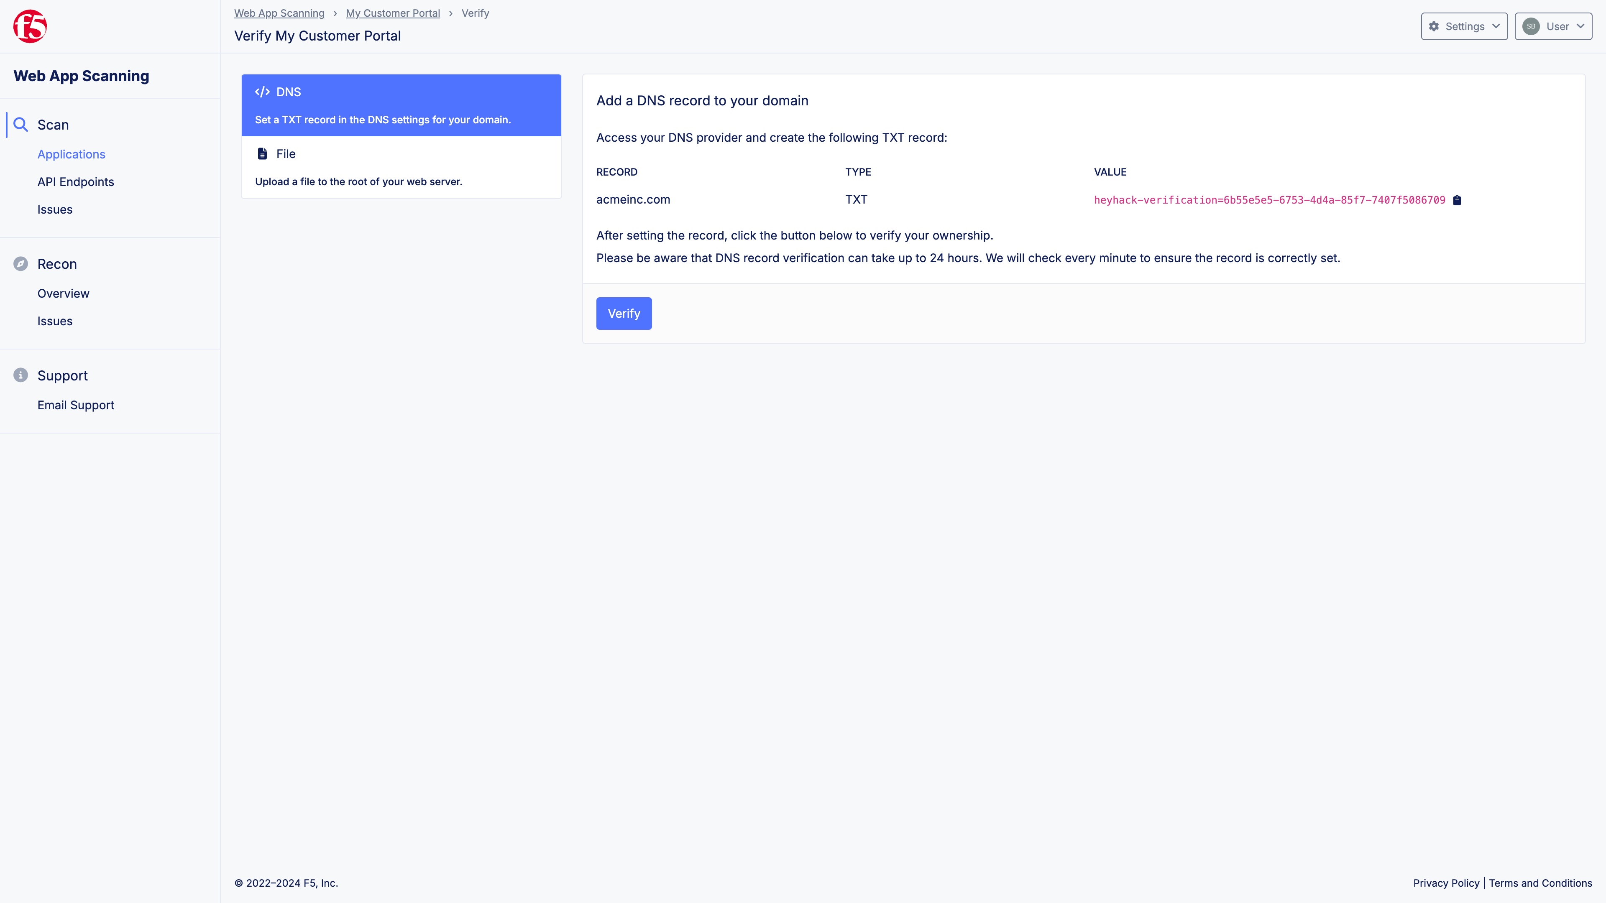Open the Settings dropdown menu
1606x903 pixels.
point(1464,26)
